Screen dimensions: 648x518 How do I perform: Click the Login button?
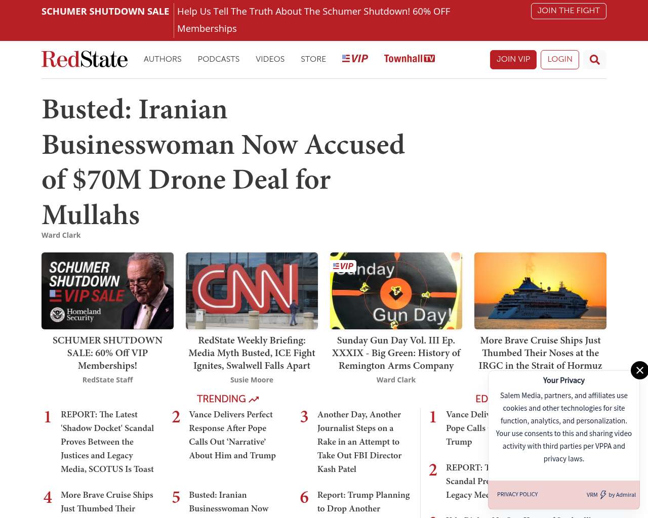pyautogui.click(x=560, y=60)
